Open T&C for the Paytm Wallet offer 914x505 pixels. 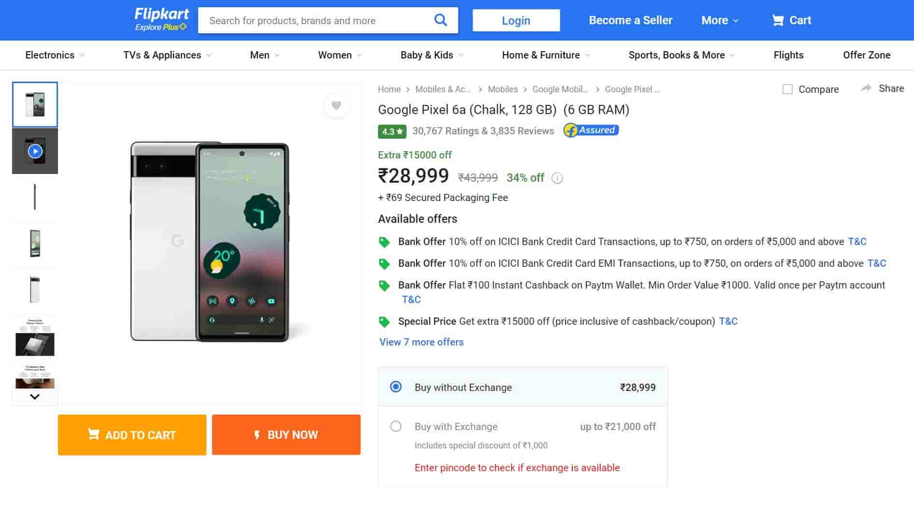click(x=411, y=299)
